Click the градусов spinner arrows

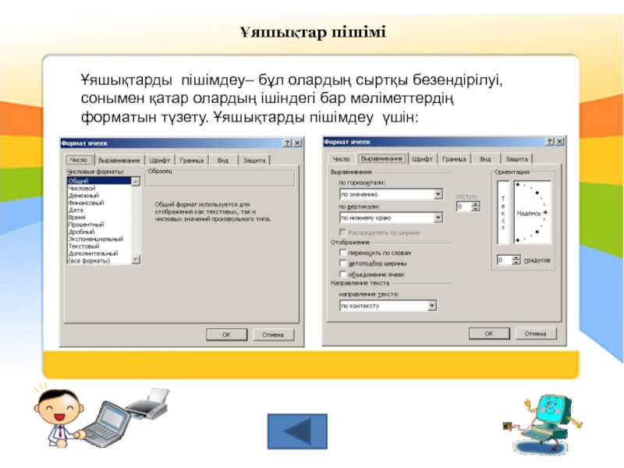pyautogui.click(x=516, y=261)
